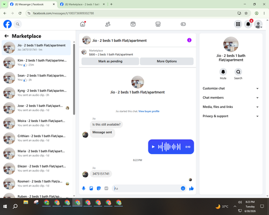This screenshot has width=269, height=215.
Task: Open the Marketplace storefront icon
Action: [158, 24]
